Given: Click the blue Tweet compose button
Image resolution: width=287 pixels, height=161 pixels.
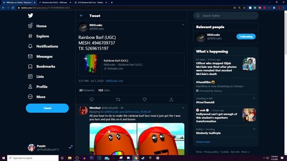Looking at the screenshot, I should pos(47,108).
